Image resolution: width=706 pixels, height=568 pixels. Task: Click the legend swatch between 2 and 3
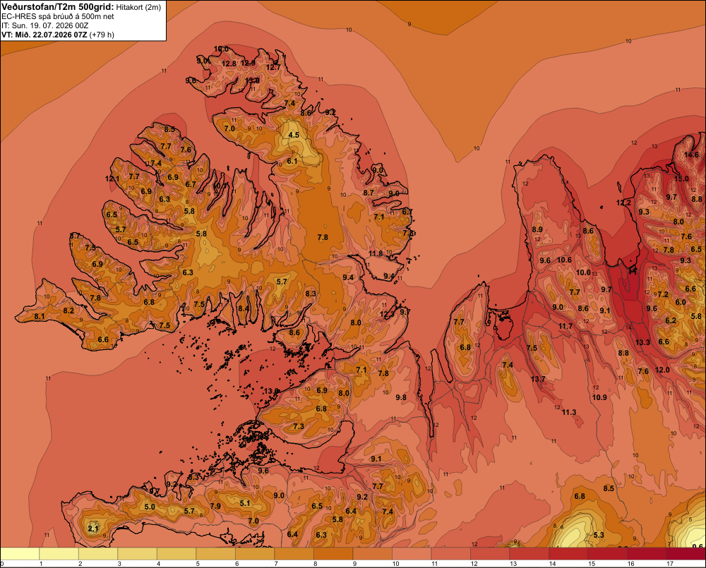tap(99, 554)
